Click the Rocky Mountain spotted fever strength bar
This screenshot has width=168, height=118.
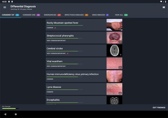point(65,26)
